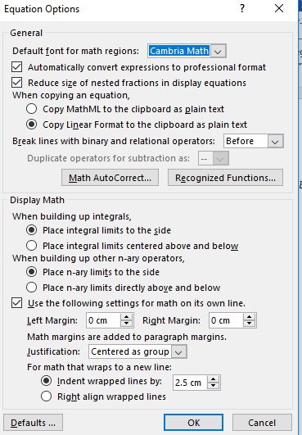Increase Left Margin with up arrow
The width and height of the screenshot is (302, 435).
coord(127,317)
